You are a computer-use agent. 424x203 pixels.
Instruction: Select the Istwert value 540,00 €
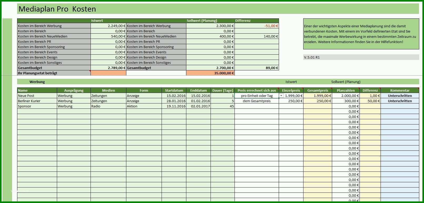tap(108, 37)
